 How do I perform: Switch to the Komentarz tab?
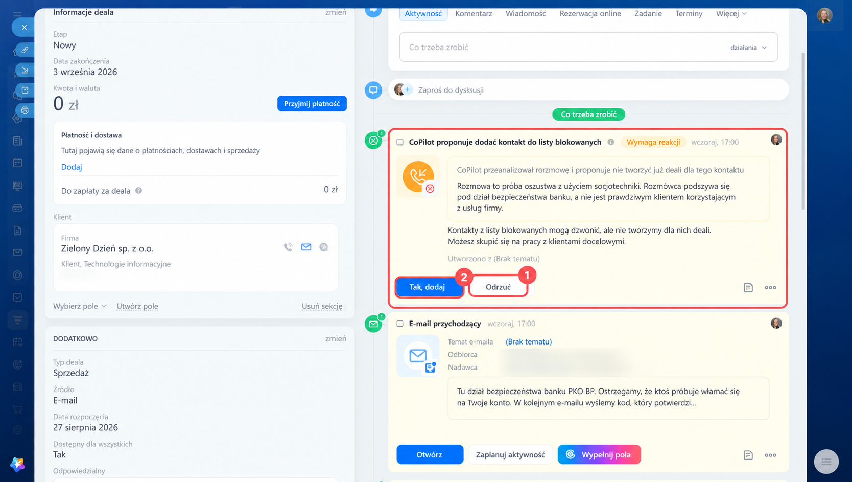[474, 13]
